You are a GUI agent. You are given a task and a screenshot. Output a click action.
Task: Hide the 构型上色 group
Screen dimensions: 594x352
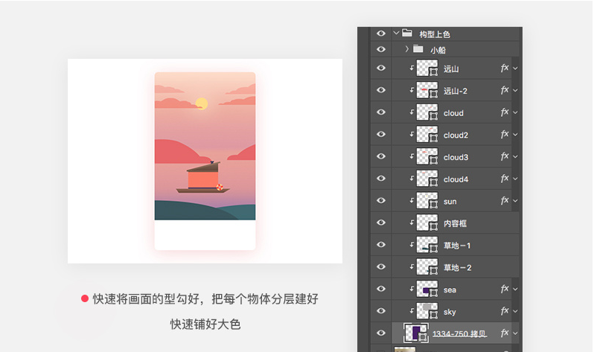(380, 33)
